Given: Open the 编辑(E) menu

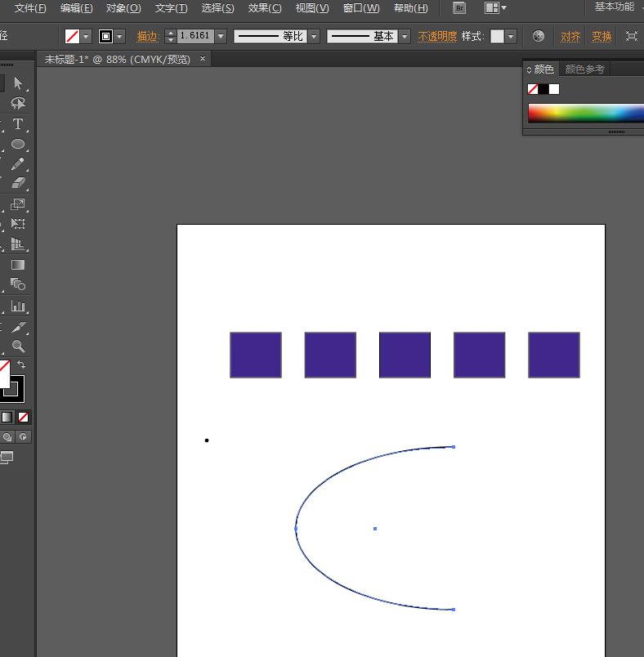Looking at the screenshot, I should [76, 8].
